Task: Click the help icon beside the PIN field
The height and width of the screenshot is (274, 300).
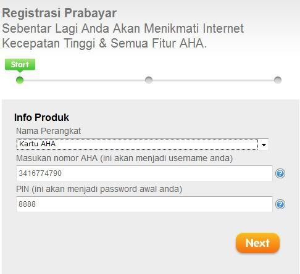Action: click(x=280, y=204)
